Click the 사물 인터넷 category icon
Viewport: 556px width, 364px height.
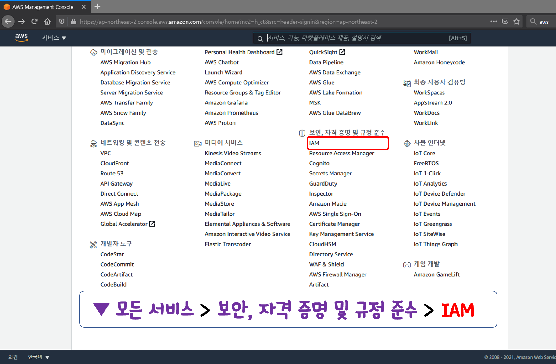pyautogui.click(x=407, y=143)
